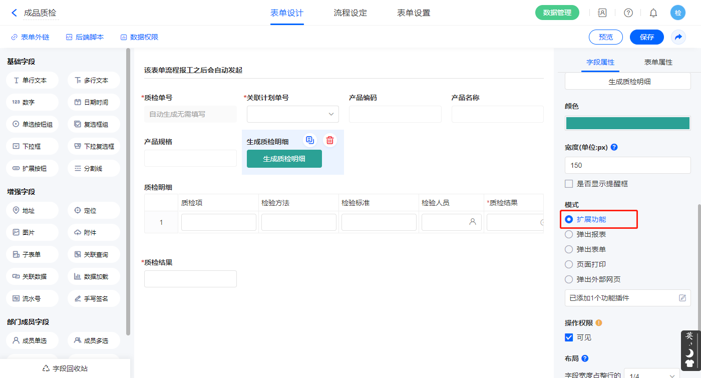Open the green 颜色 swatch picker
The width and height of the screenshot is (701, 378).
pyautogui.click(x=627, y=123)
